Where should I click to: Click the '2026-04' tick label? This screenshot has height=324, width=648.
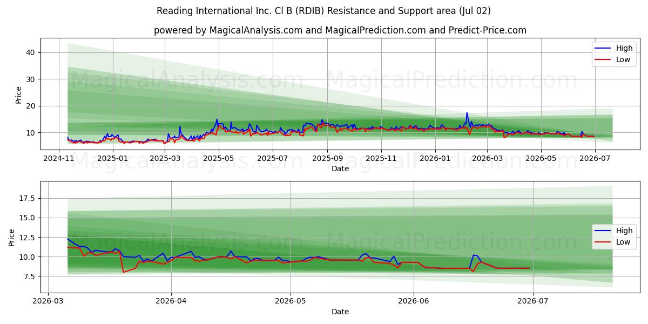pos(171,301)
